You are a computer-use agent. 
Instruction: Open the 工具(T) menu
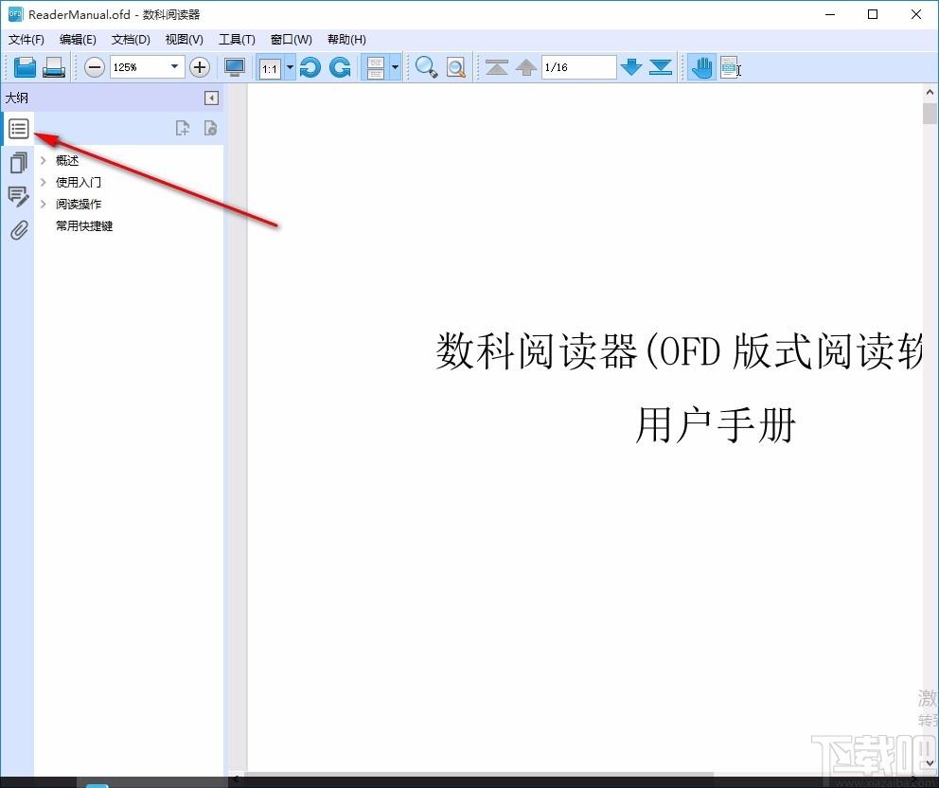click(x=237, y=40)
